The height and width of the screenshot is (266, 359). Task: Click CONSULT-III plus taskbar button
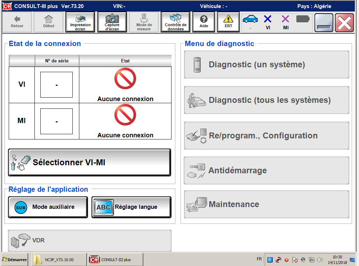pos(115,260)
